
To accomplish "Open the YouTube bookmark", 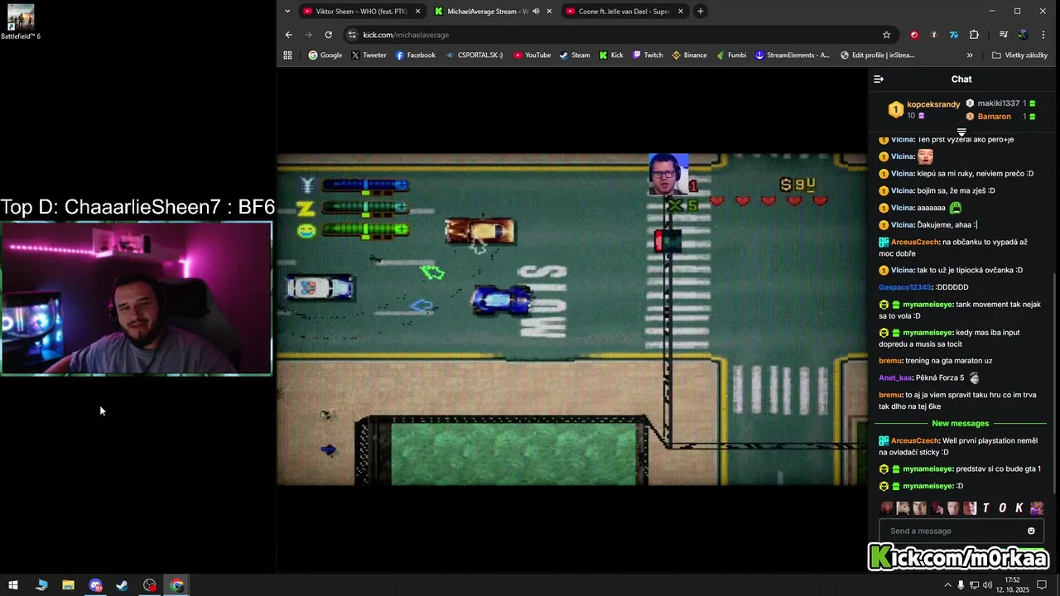I will point(532,55).
